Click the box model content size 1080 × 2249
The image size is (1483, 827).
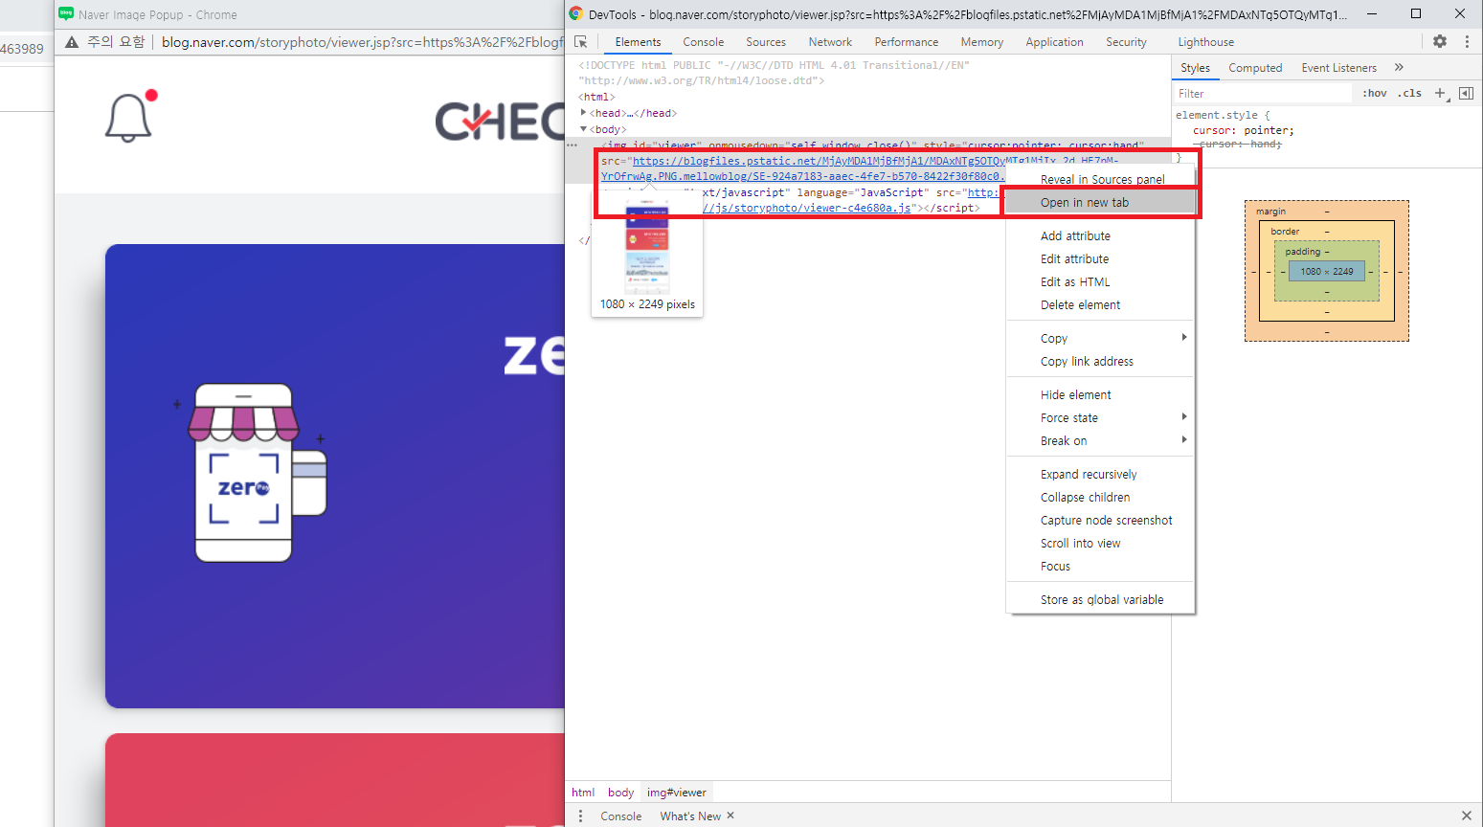point(1326,272)
